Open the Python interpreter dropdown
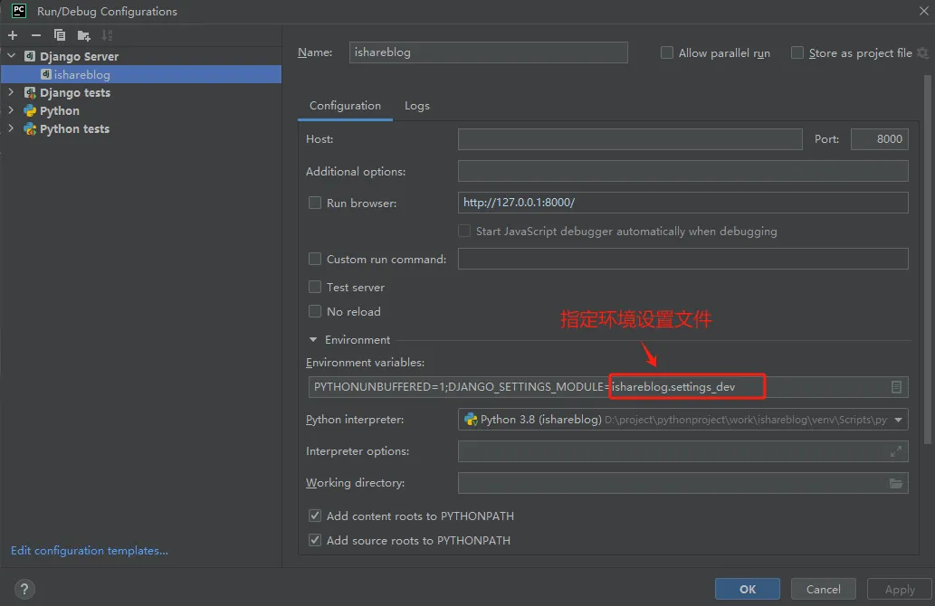935x606 pixels. [x=898, y=420]
